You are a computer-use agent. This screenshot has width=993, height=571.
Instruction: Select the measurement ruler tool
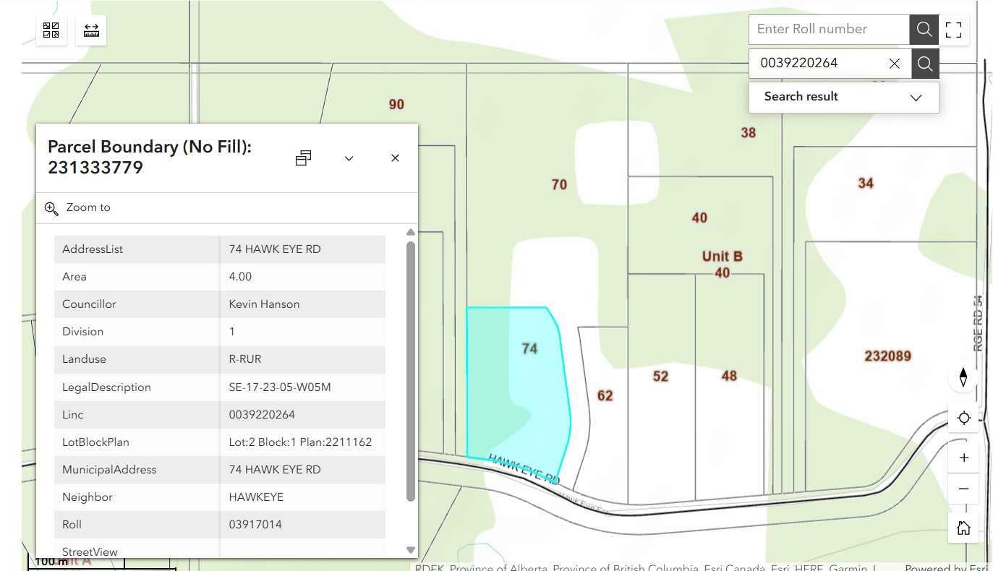[91, 30]
